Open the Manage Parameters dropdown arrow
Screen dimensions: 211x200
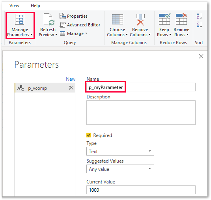[x=31, y=35]
